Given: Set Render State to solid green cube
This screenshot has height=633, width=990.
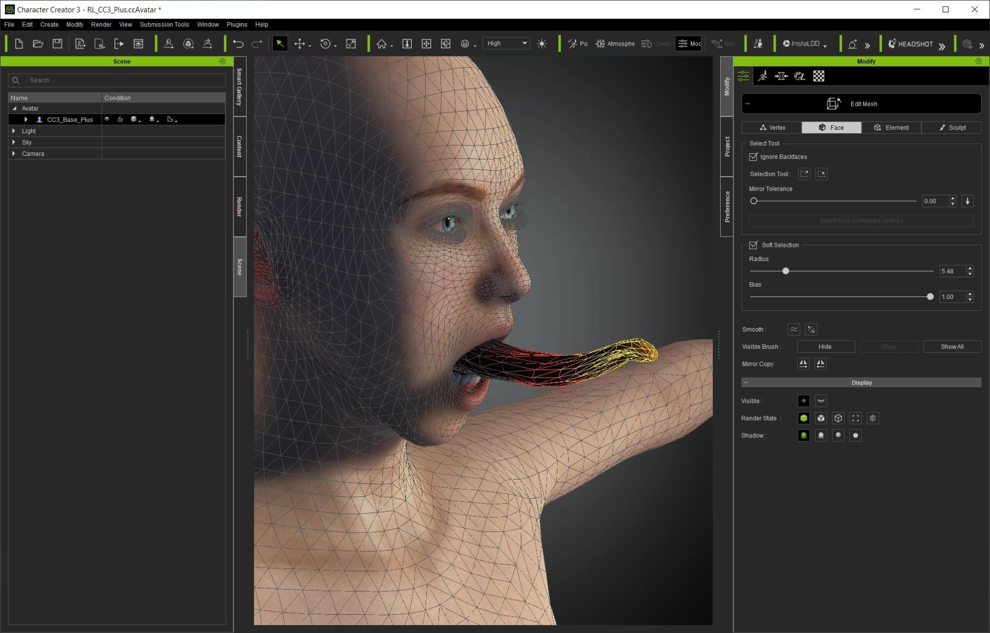Looking at the screenshot, I should (x=803, y=418).
